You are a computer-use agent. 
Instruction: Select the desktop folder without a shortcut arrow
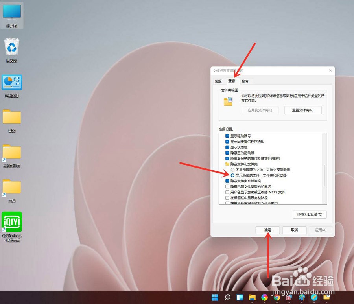pyautogui.click(x=12, y=121)
